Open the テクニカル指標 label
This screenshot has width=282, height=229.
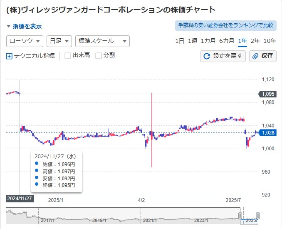coord(34,56)
